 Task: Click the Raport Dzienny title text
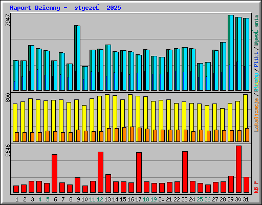coord(35,8)
